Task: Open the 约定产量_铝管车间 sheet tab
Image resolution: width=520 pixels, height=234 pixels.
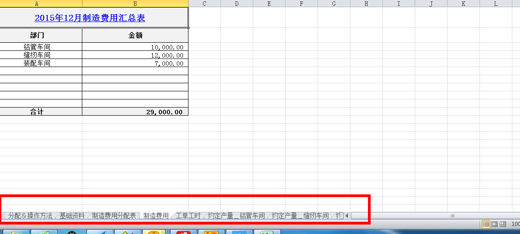Action: [236, 216]
